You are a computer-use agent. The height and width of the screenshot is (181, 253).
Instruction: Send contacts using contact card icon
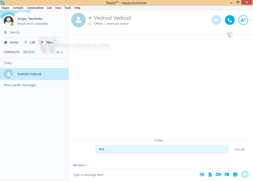pos(227,174)
